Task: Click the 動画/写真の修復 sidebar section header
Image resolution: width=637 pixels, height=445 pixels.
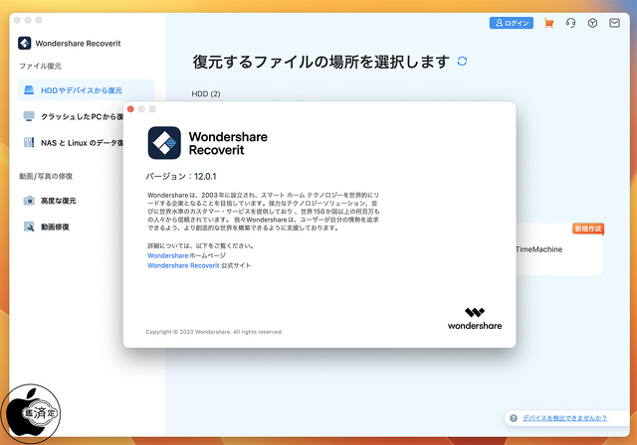Action: coord(46,176)
